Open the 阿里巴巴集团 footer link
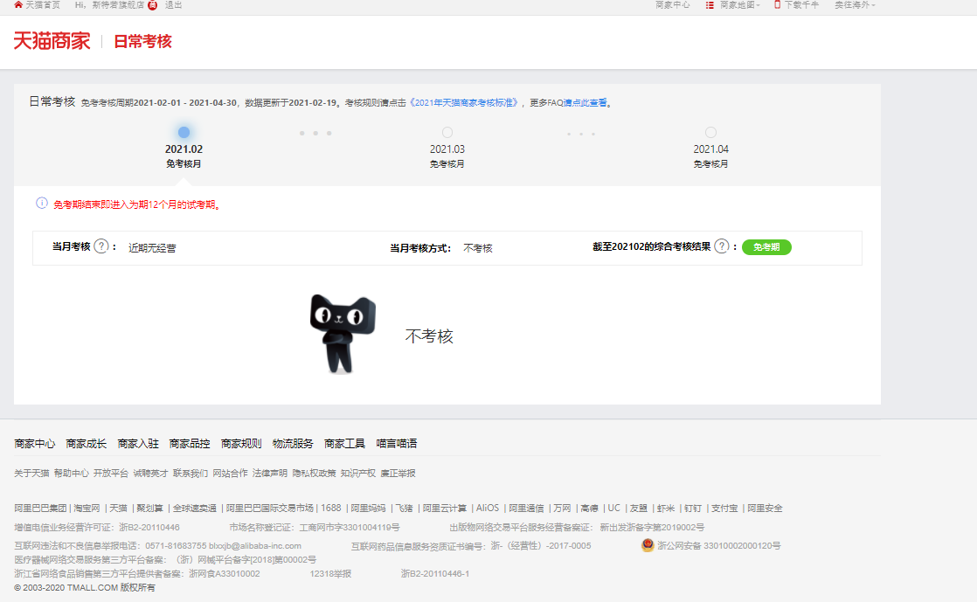Screen dimensions: 977x602 coord(40,509)
